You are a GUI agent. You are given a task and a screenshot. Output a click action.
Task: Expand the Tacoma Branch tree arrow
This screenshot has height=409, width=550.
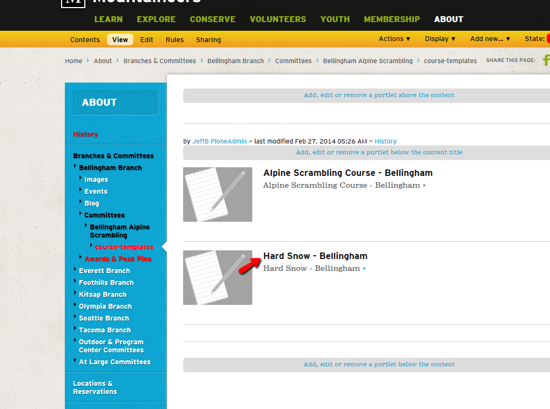(x=75, y=330)
